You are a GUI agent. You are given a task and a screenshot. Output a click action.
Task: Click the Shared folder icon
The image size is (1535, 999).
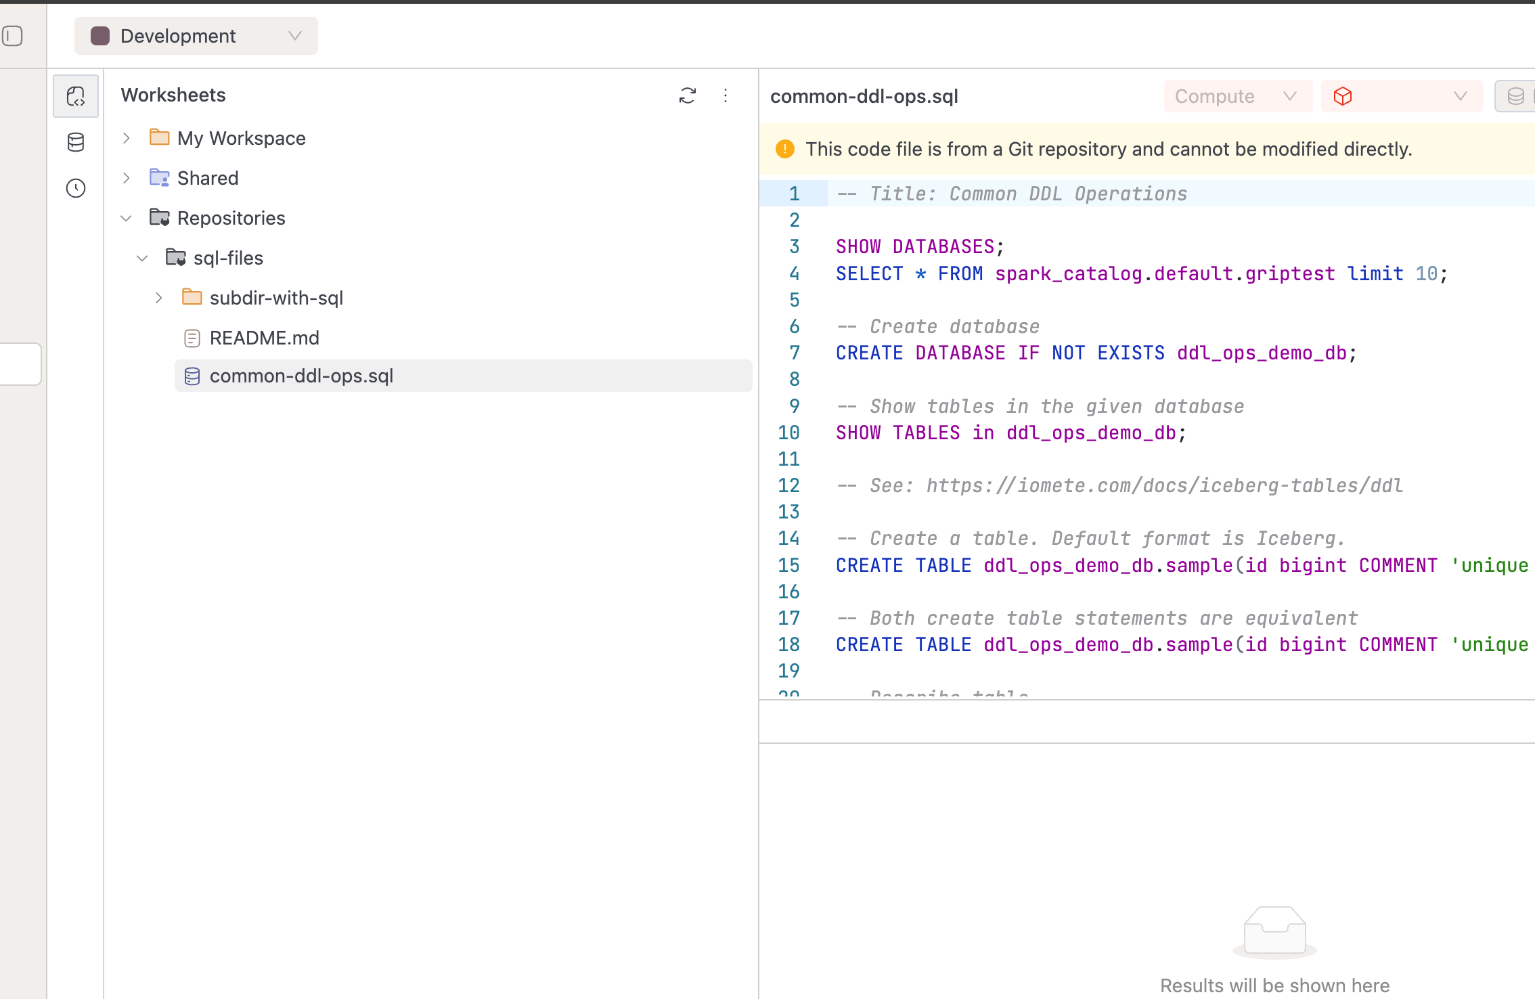tap(159, 177)
